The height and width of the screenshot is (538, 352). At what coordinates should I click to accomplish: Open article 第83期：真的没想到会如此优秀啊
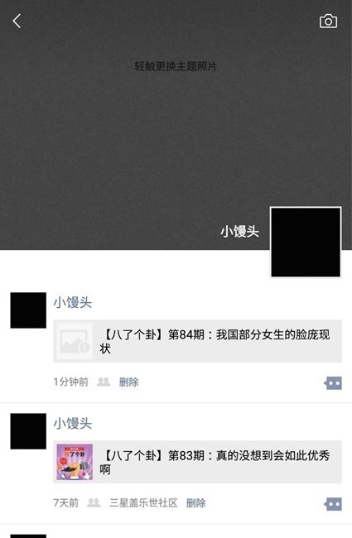click(197, 462)
